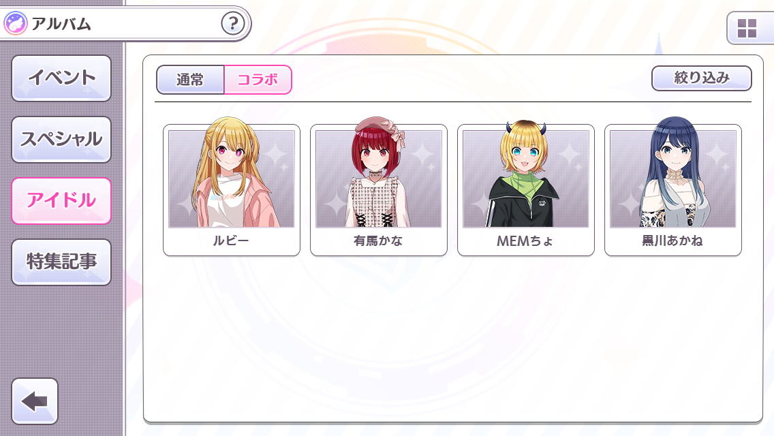Screen dimensions: 774x436
Task: Open the スペシャル section
Action: pos(61,139)
